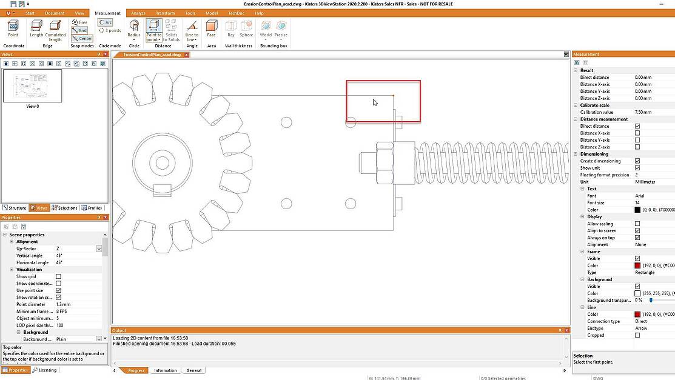675x380 pixels.
Task: Collapse the Calibrate scale section
Action: coord(576,105)
